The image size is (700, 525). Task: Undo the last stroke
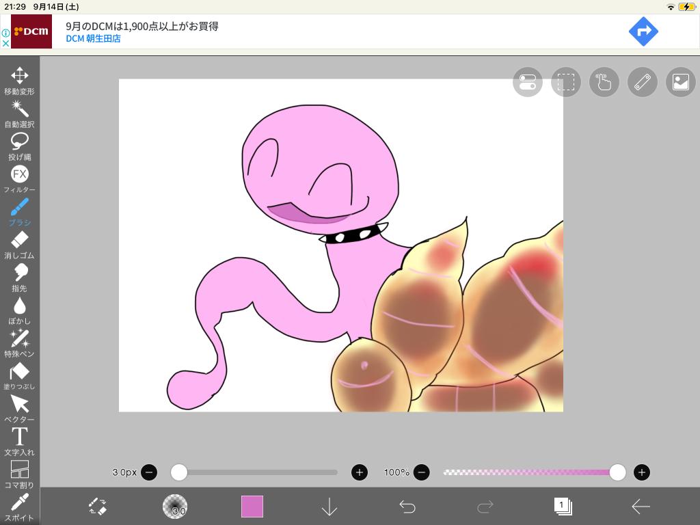[407, 507]
